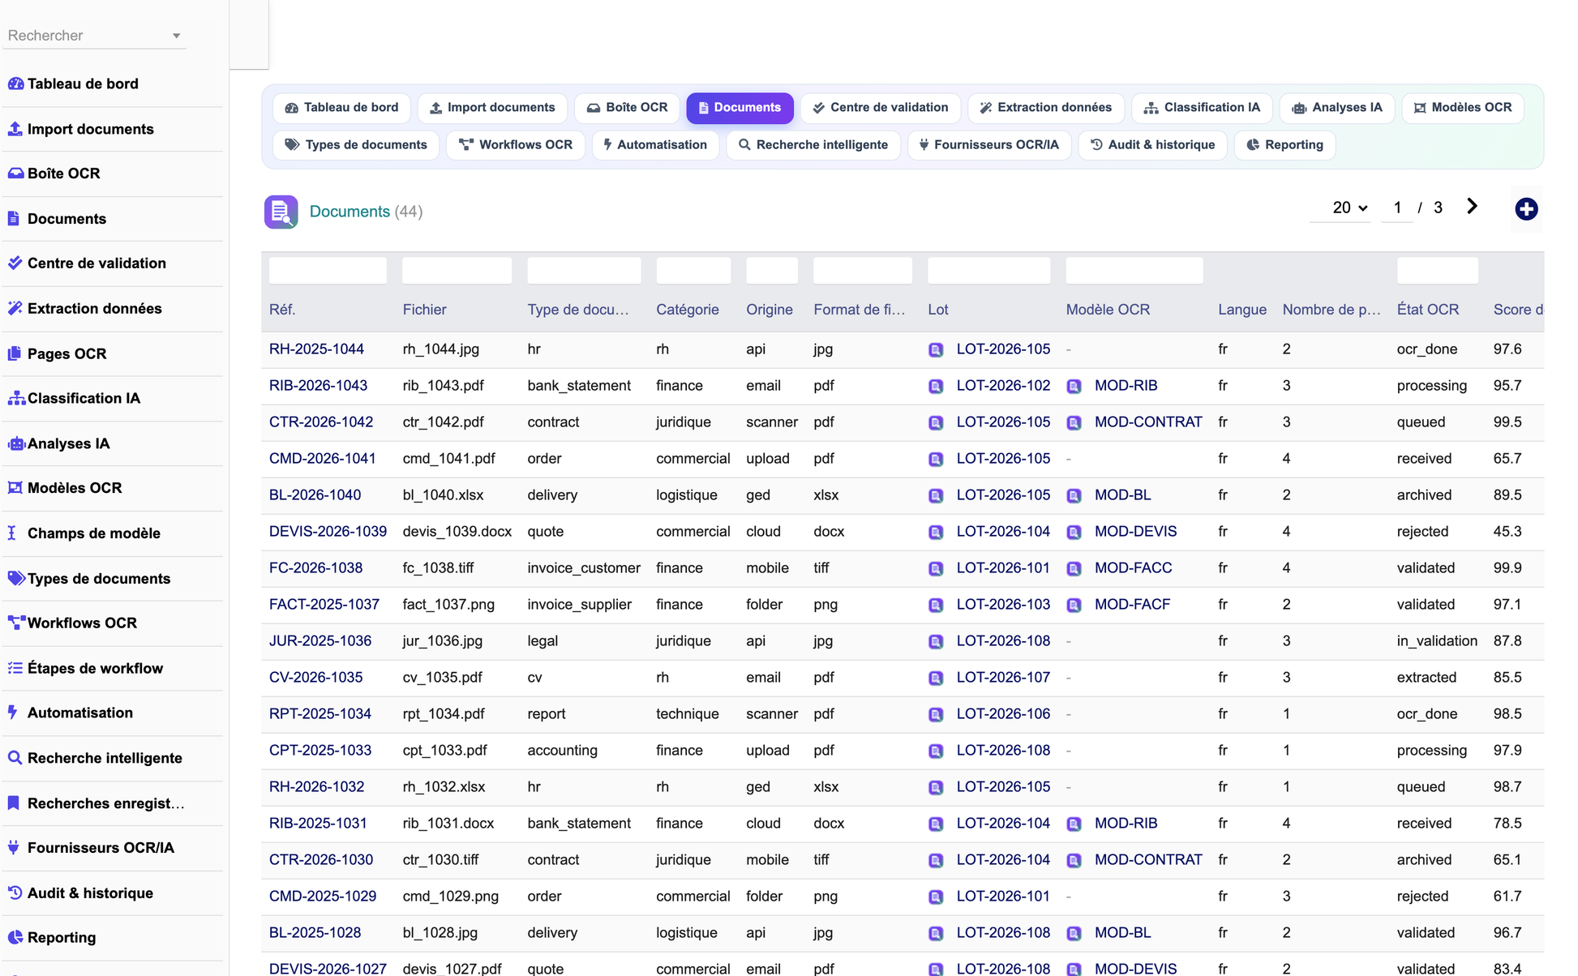Screen dimensions: 1578x976
Task: Select cell cmd_1041.pdf
Action: (449, 459)
